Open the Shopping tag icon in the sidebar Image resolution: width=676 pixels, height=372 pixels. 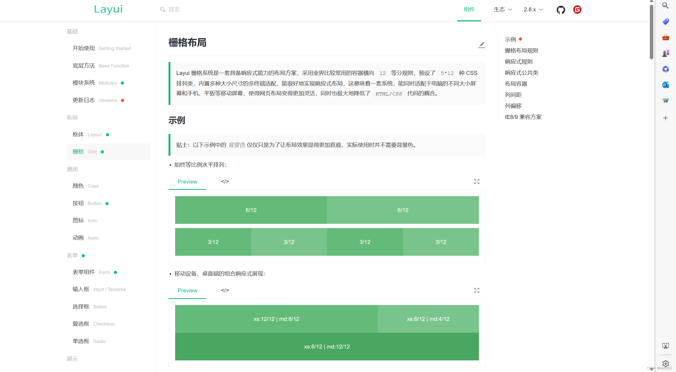click(x=665, y=22)
